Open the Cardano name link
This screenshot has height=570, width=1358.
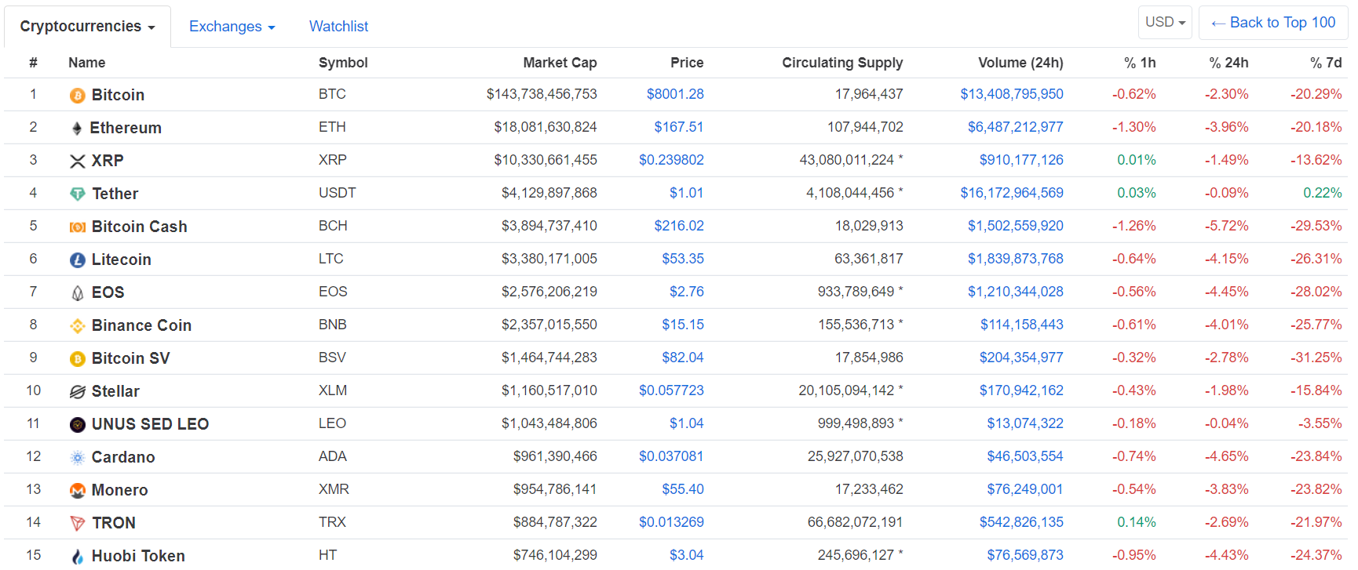pos(123,457)
